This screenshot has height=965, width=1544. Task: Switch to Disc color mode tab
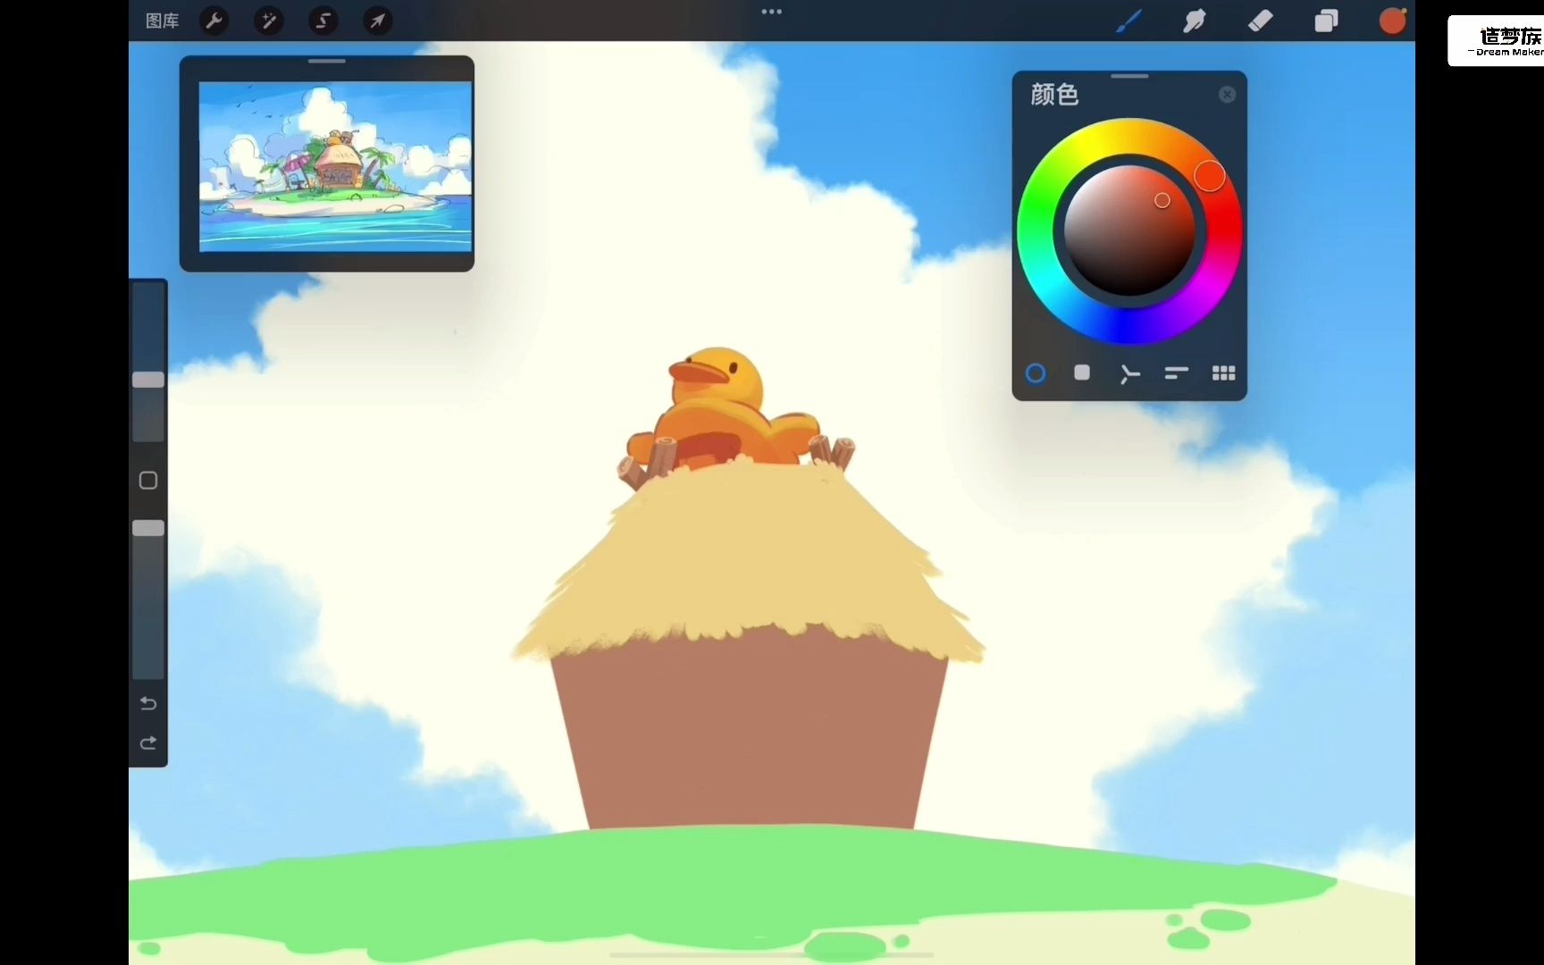[1036, 373]
